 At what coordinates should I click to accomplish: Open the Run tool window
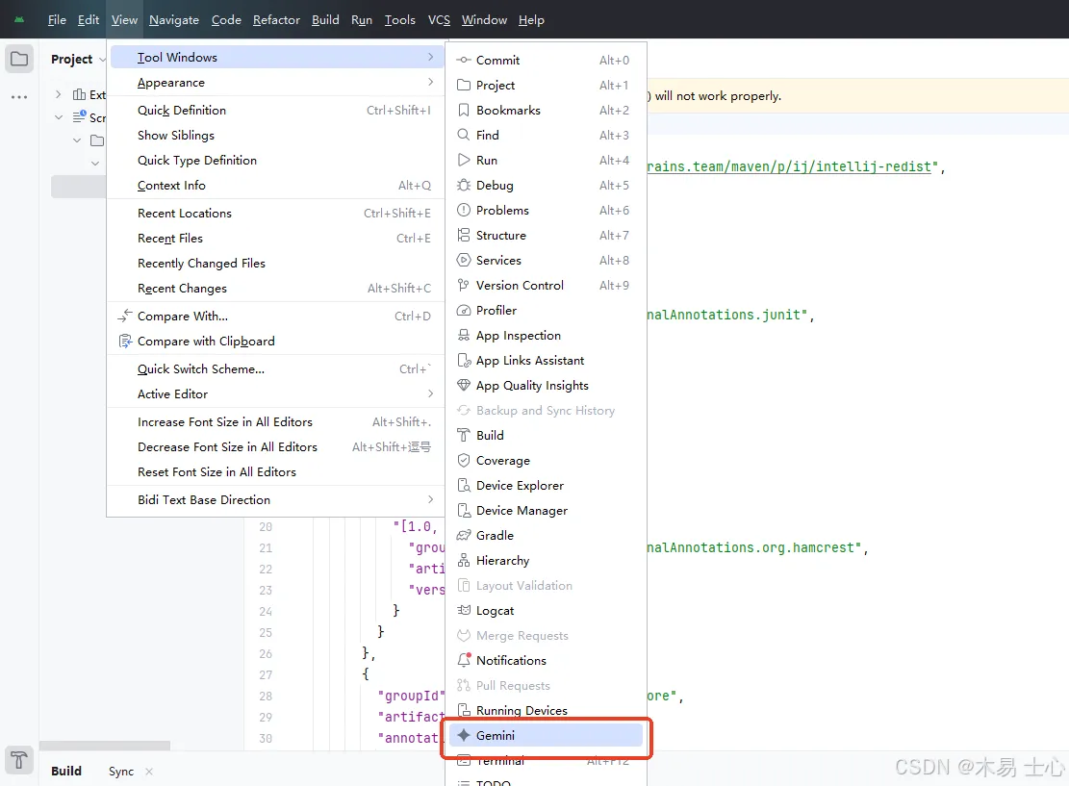coord(546,161)
